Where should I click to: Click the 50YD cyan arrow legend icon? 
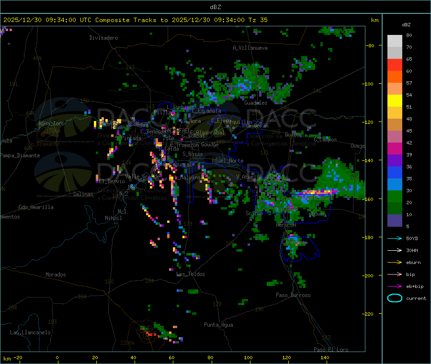(x=395, y=238)
